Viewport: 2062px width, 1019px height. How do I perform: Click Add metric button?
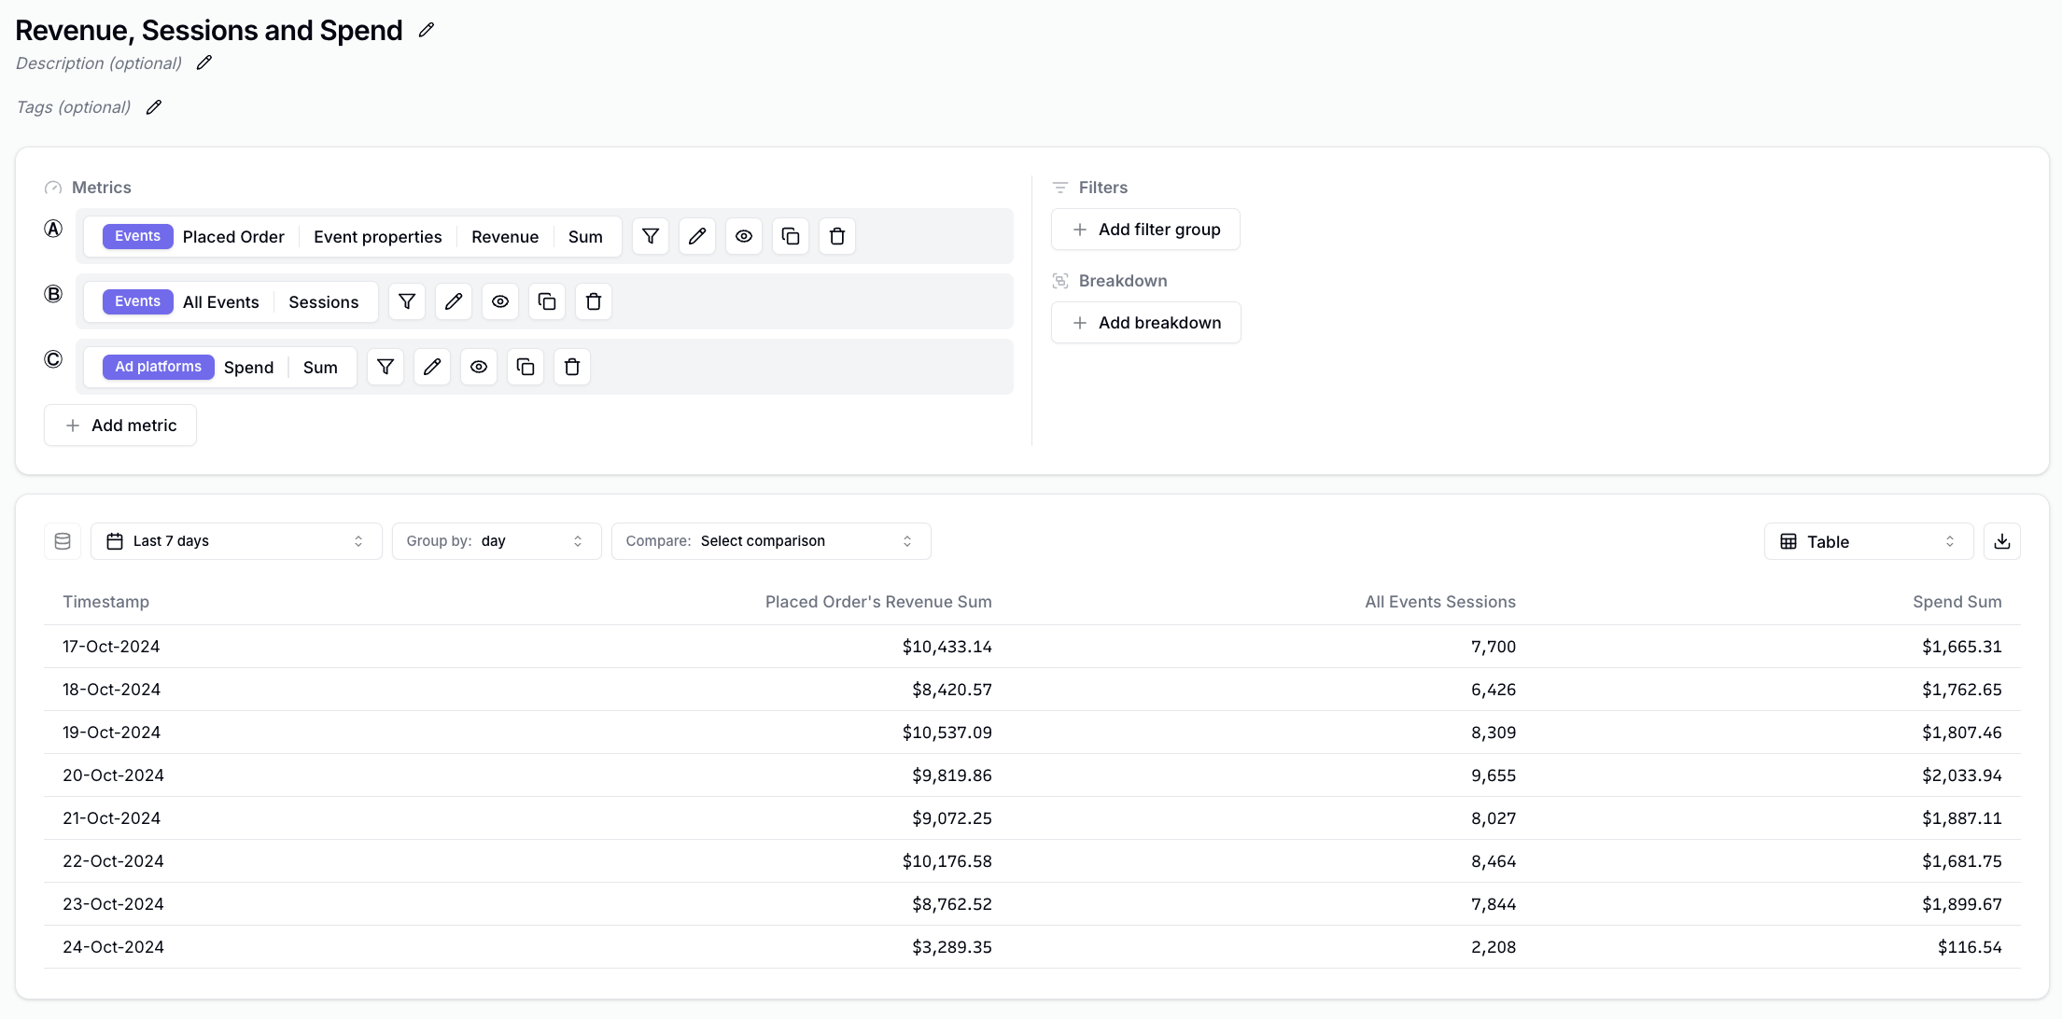pyautogui.click(x=120, y=426)
